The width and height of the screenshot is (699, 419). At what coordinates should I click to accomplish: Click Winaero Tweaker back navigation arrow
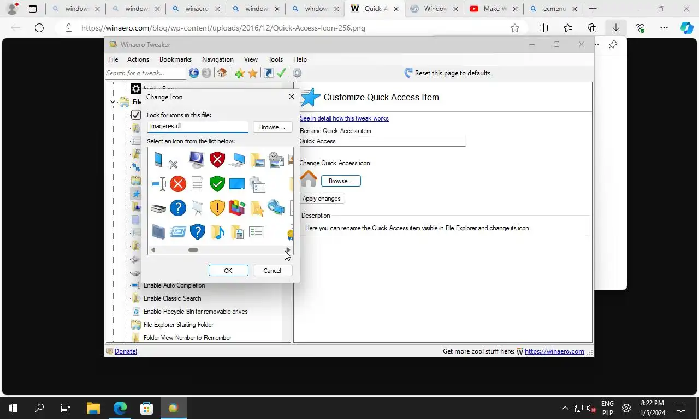pos(194,73)
